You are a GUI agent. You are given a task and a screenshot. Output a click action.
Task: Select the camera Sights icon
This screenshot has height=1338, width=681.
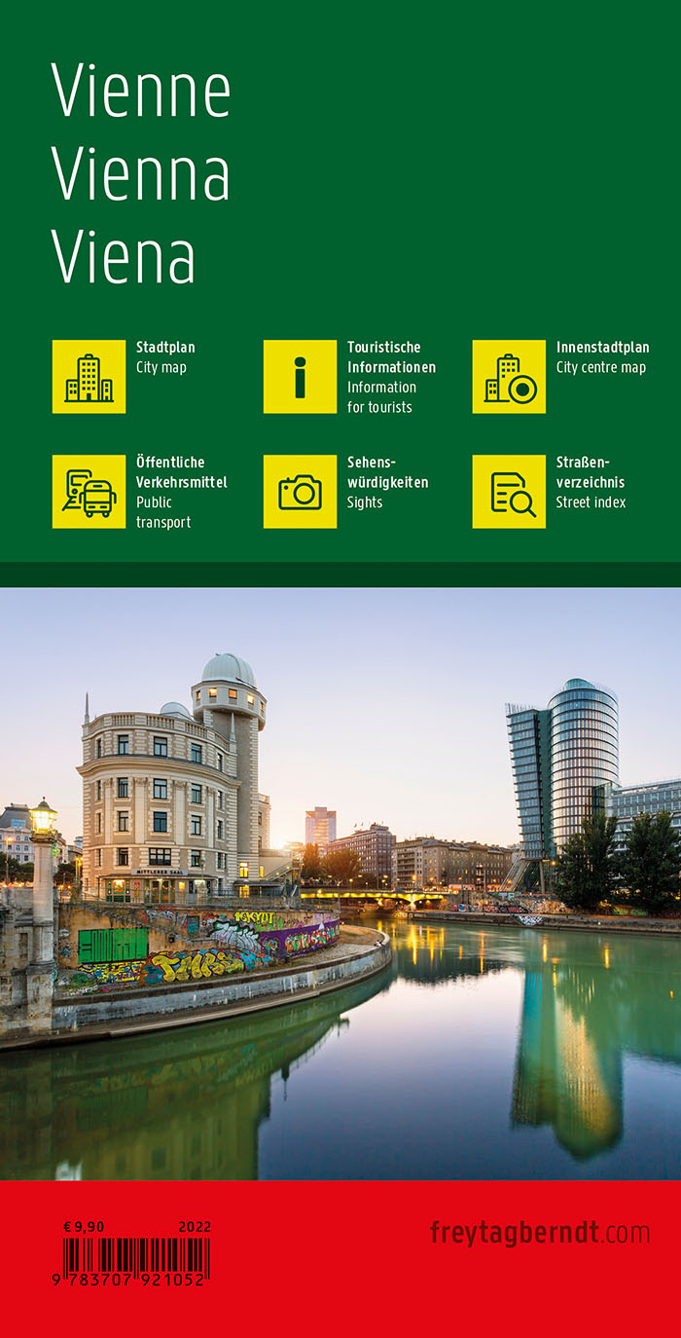tap(300, 492)
